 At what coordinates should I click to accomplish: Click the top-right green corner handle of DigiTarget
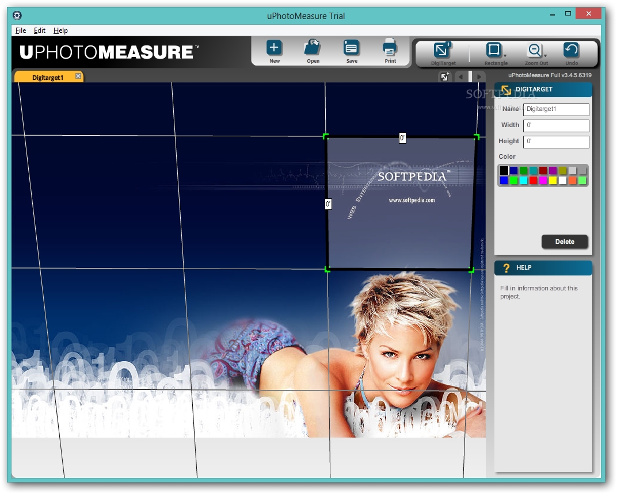477,137
